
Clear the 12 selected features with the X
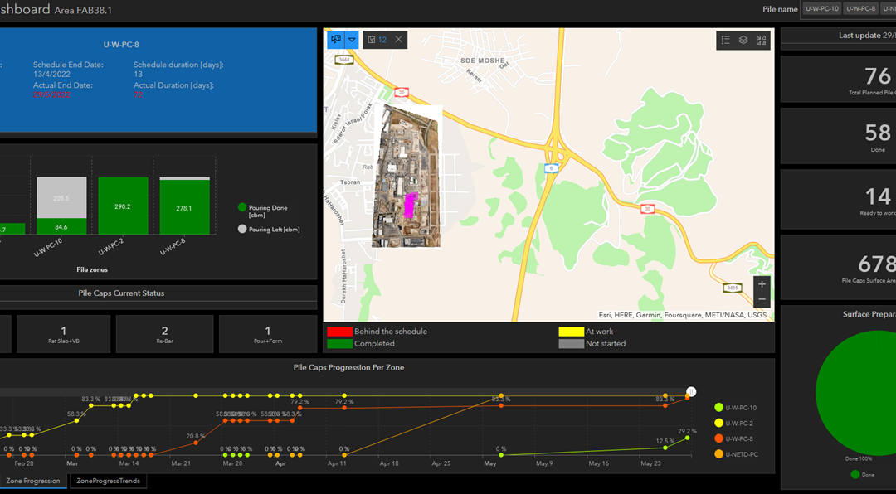399,40
